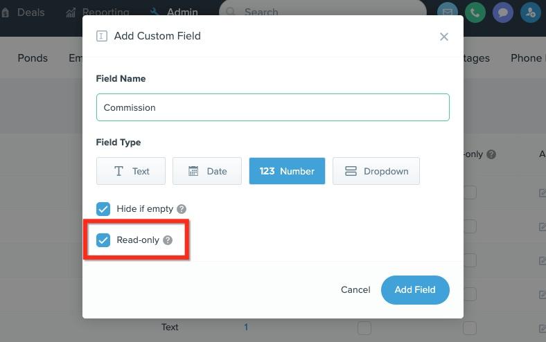Switch to the Ponds tab
This screenshot has width=546, height=342.
(x=33, y=57)
